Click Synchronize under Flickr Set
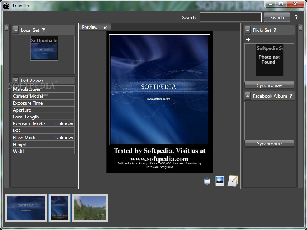This screenshot has height=230, width=307. [269, 85]
